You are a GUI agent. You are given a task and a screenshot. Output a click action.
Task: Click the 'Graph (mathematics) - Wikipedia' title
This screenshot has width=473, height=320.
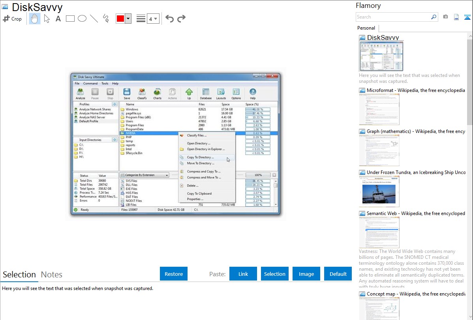(x=416, y=131)
